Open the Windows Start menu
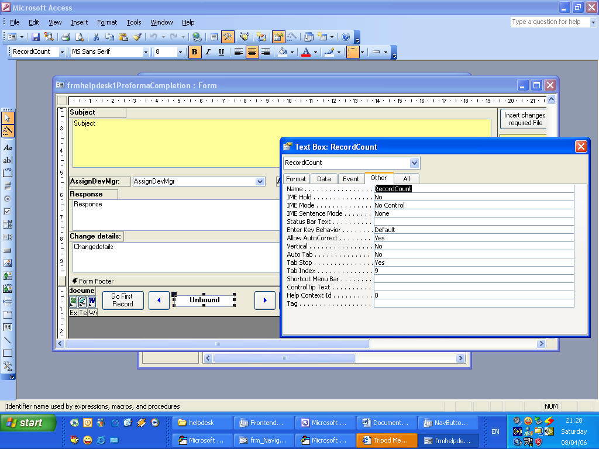 point(28,423)
